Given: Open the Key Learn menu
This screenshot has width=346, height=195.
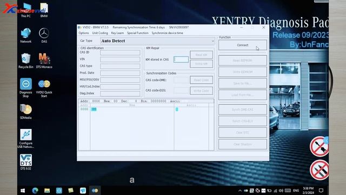Looking at the screenshot, I should coord(117,33).
